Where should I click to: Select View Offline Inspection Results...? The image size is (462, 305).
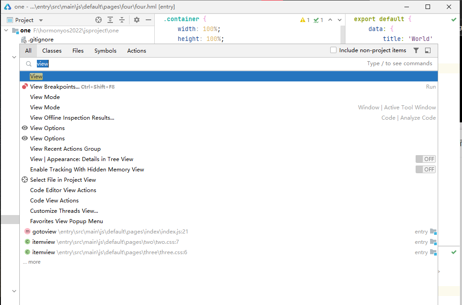229,117
